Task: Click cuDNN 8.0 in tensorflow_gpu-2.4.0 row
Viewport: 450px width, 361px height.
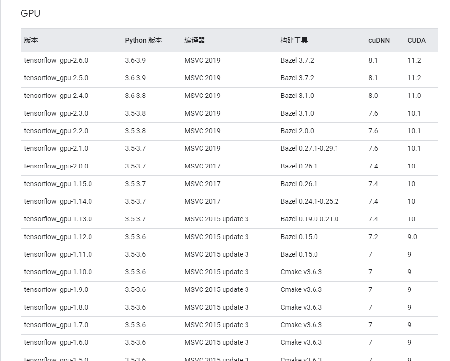Action: 373,96
